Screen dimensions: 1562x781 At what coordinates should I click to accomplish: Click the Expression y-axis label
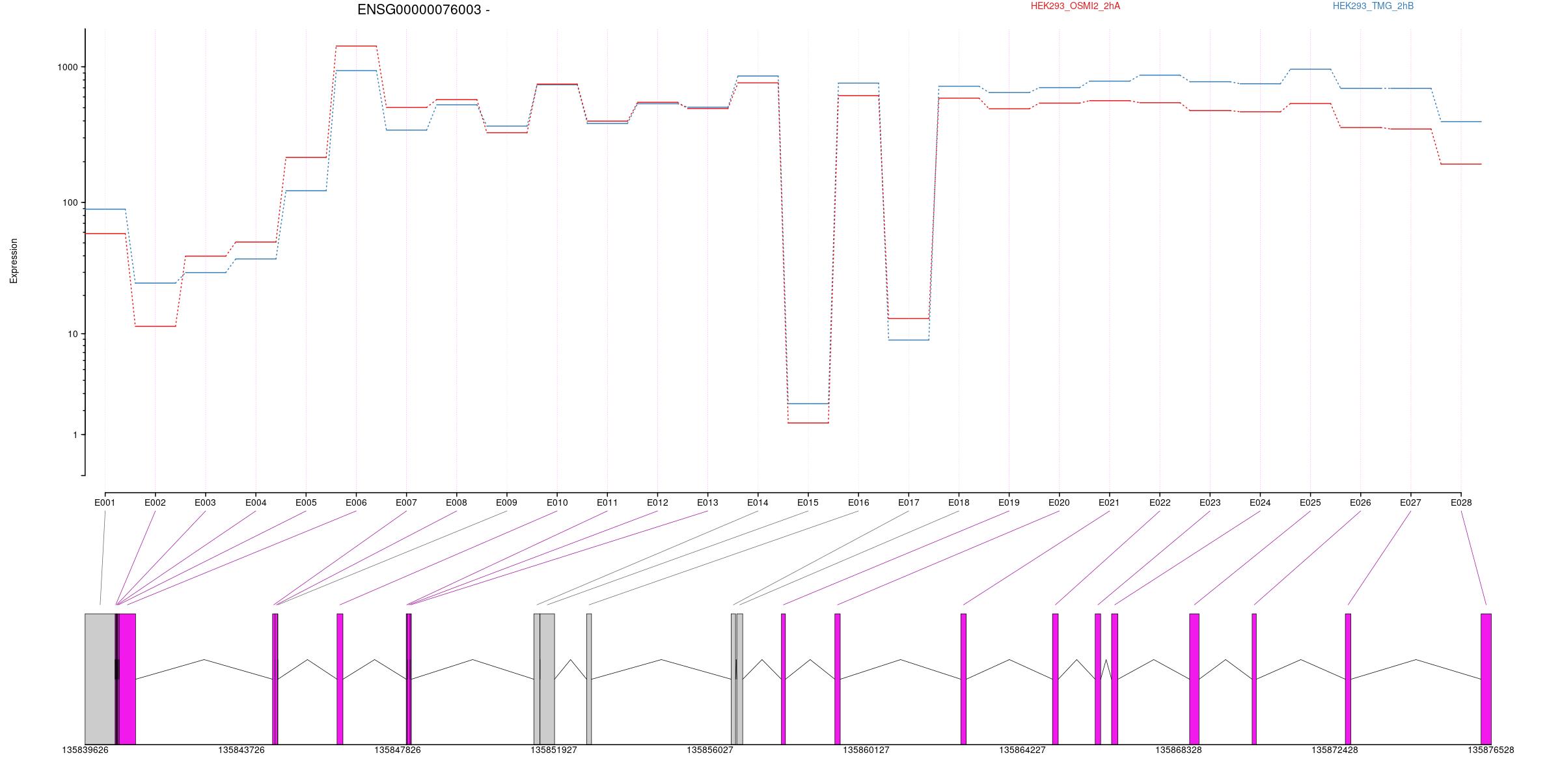click(14, 261)
